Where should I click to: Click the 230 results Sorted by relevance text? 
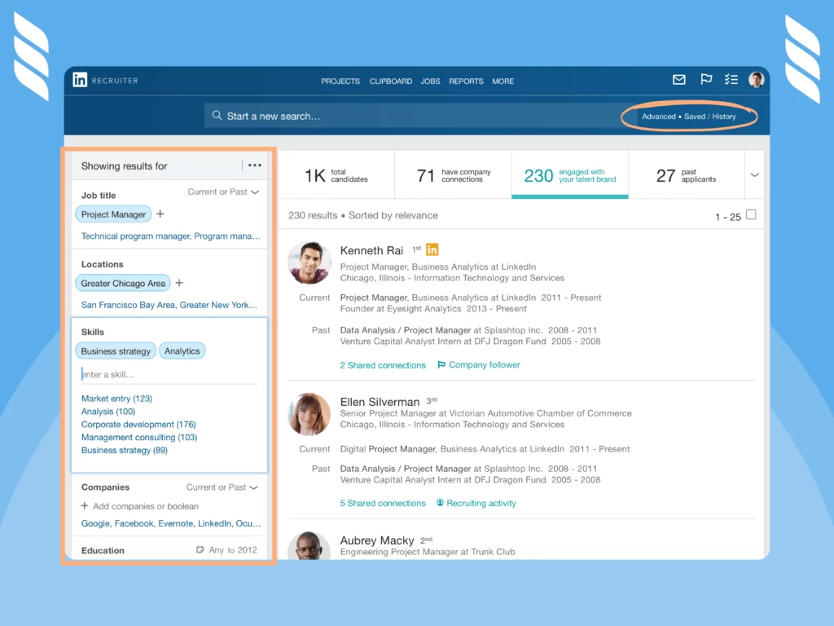362,215
